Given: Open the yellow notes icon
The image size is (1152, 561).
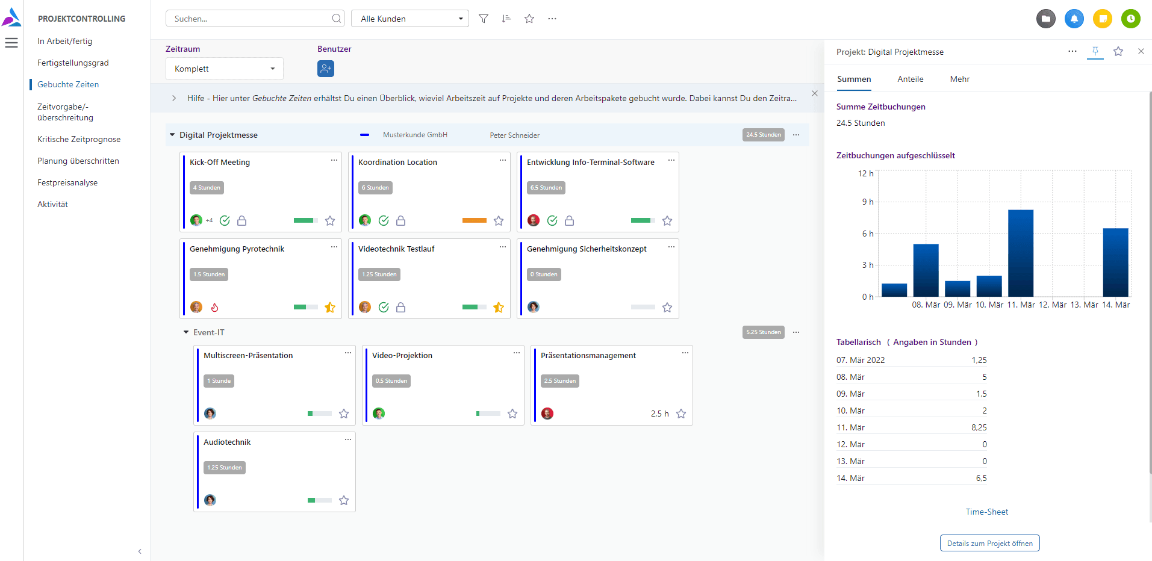Looking at the screenshot, I should coord(1102,19).
